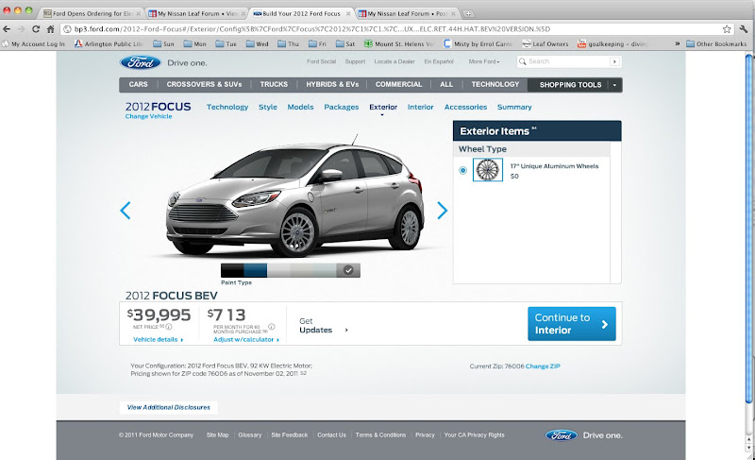The width and height of the screenshot is (755, 460).
Task: Click the Ford logo in page footer
Action: coord(562,435)
